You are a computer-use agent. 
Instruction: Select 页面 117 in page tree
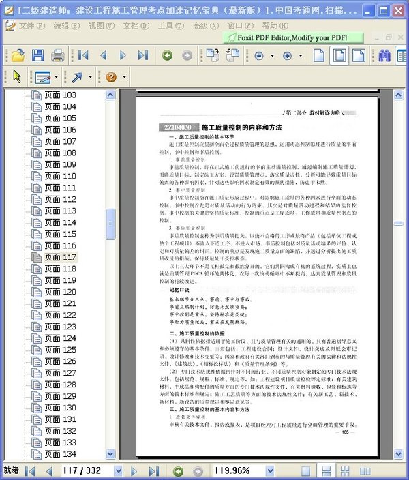coord(60,258)
